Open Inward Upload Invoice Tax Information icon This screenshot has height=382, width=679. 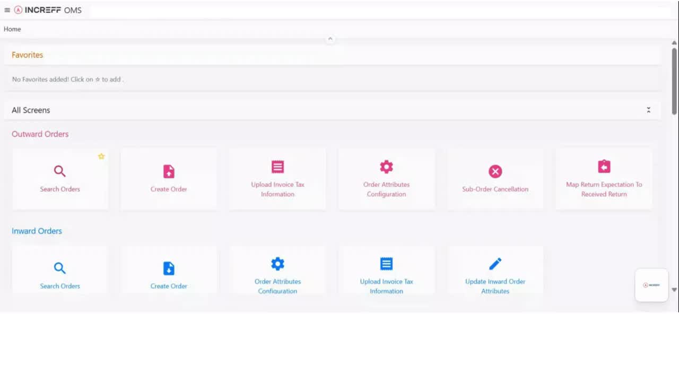pyautogui.click(x=386, y=264)
